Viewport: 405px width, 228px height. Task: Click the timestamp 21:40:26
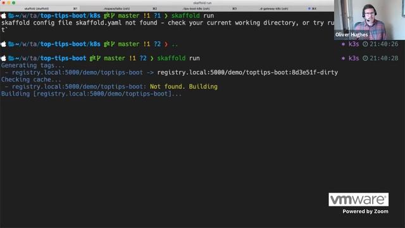384,44
